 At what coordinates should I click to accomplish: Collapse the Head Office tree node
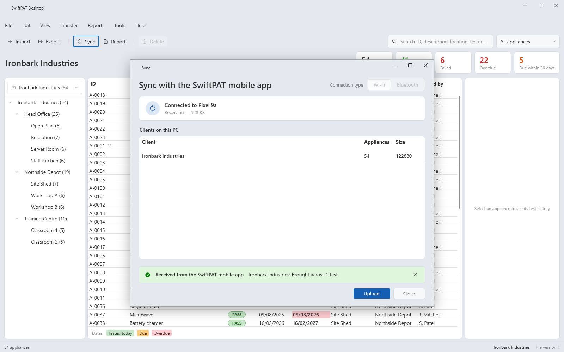(17, 114)
